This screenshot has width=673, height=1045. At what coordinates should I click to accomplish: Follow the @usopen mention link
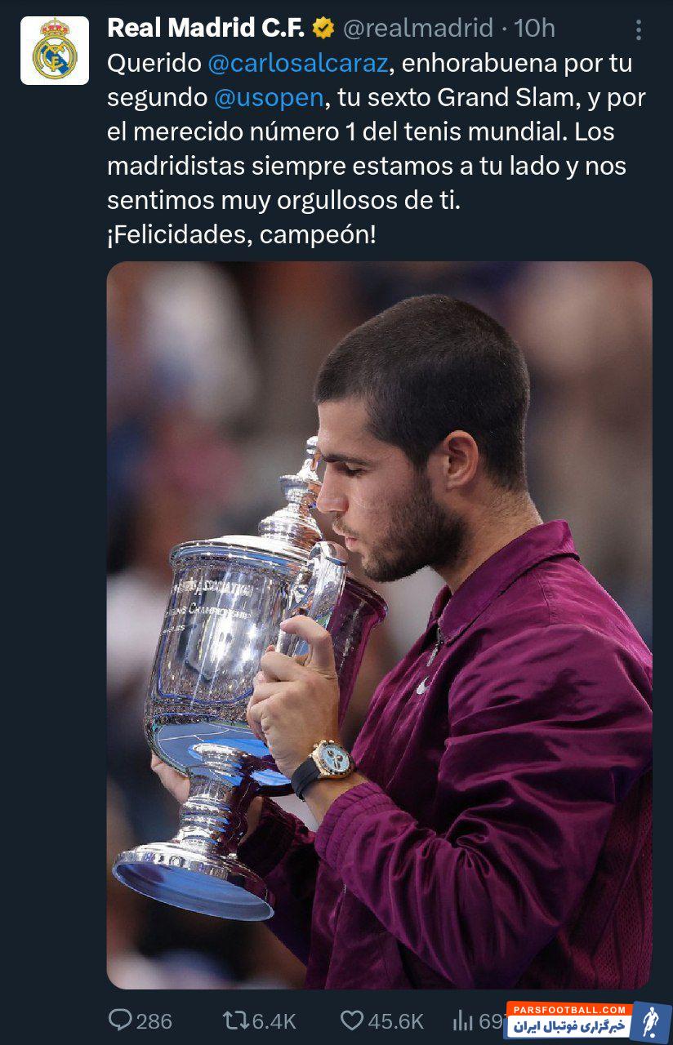(269, 98)
